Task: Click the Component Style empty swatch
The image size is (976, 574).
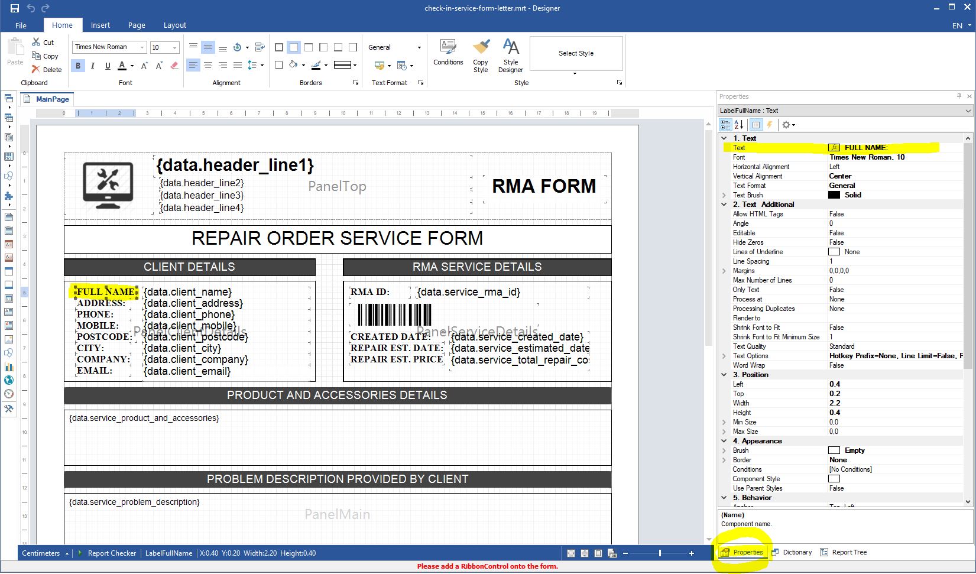Action: point(834,479)
